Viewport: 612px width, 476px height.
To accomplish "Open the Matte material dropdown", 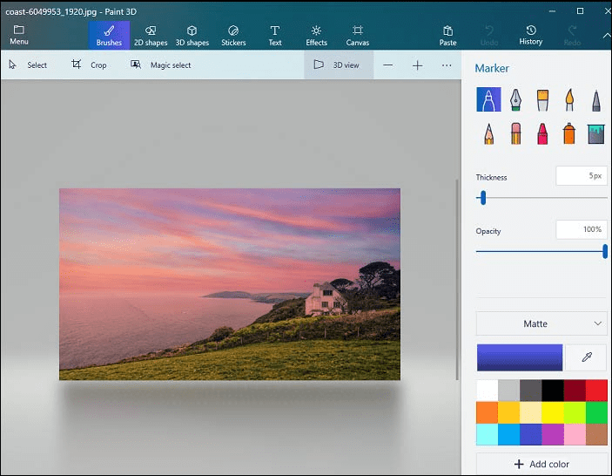I will point(541,323).
